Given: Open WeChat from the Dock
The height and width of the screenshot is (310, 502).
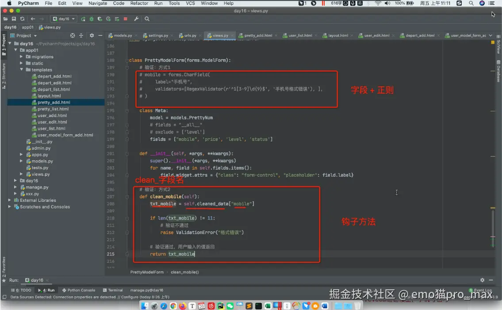Looking at the screenshot, I should (230, 306).
